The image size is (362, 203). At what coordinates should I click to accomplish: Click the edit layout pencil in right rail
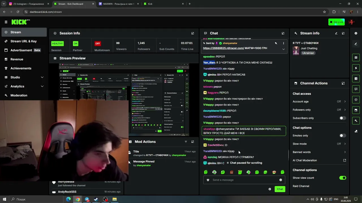(356, 44)
